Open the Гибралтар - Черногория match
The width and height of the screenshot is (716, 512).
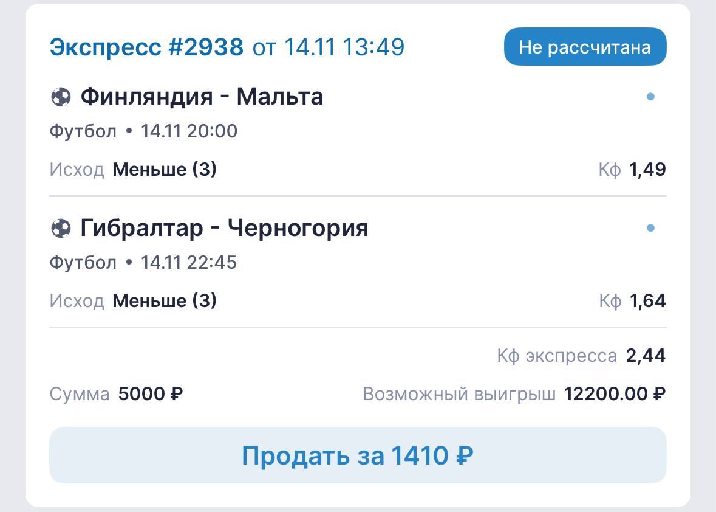[224, 228]
